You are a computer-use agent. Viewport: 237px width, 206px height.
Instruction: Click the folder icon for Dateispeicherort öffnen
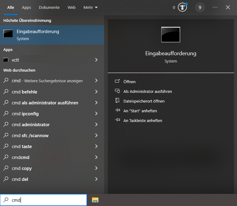click(x=118, y=101)
